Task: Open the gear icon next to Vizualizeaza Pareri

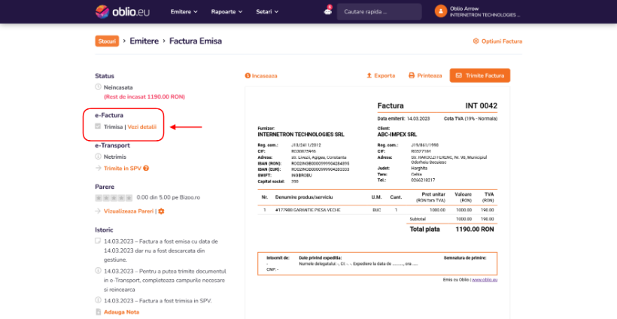Action: click(x=161, y=211)
